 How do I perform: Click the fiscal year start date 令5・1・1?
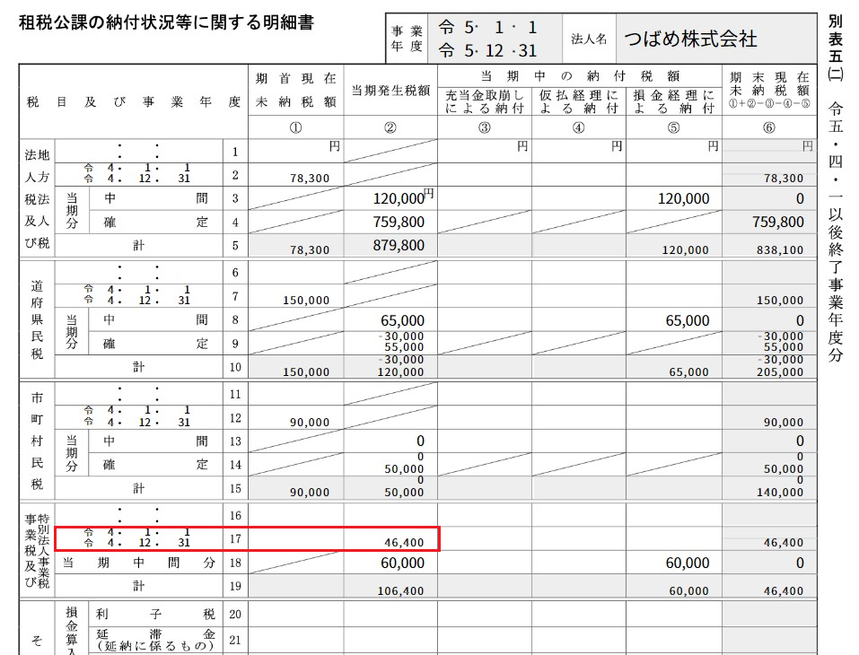click(x=487, y=27)
